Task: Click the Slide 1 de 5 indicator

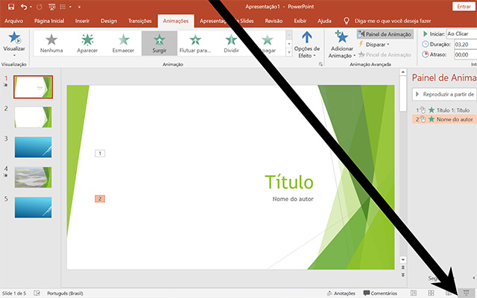Action: click(x=14, y=294)
